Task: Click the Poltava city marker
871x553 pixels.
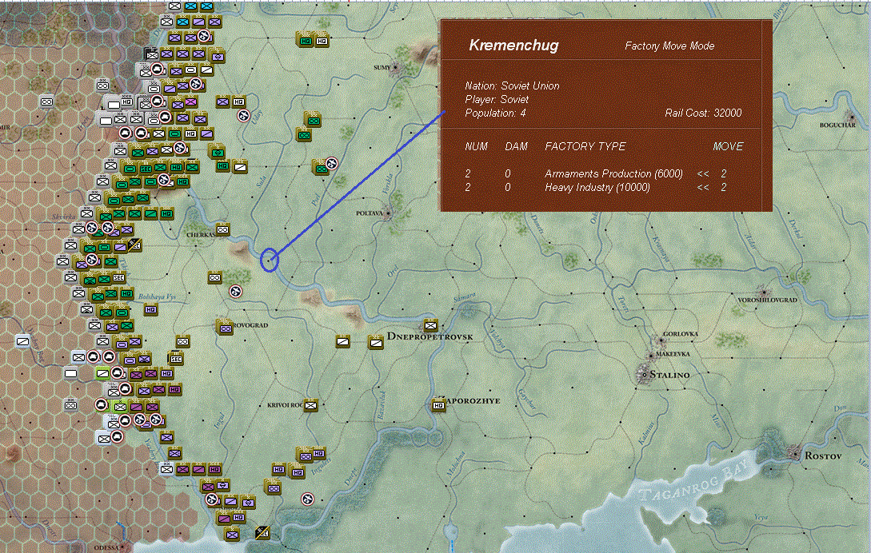Action: point(388,213)
